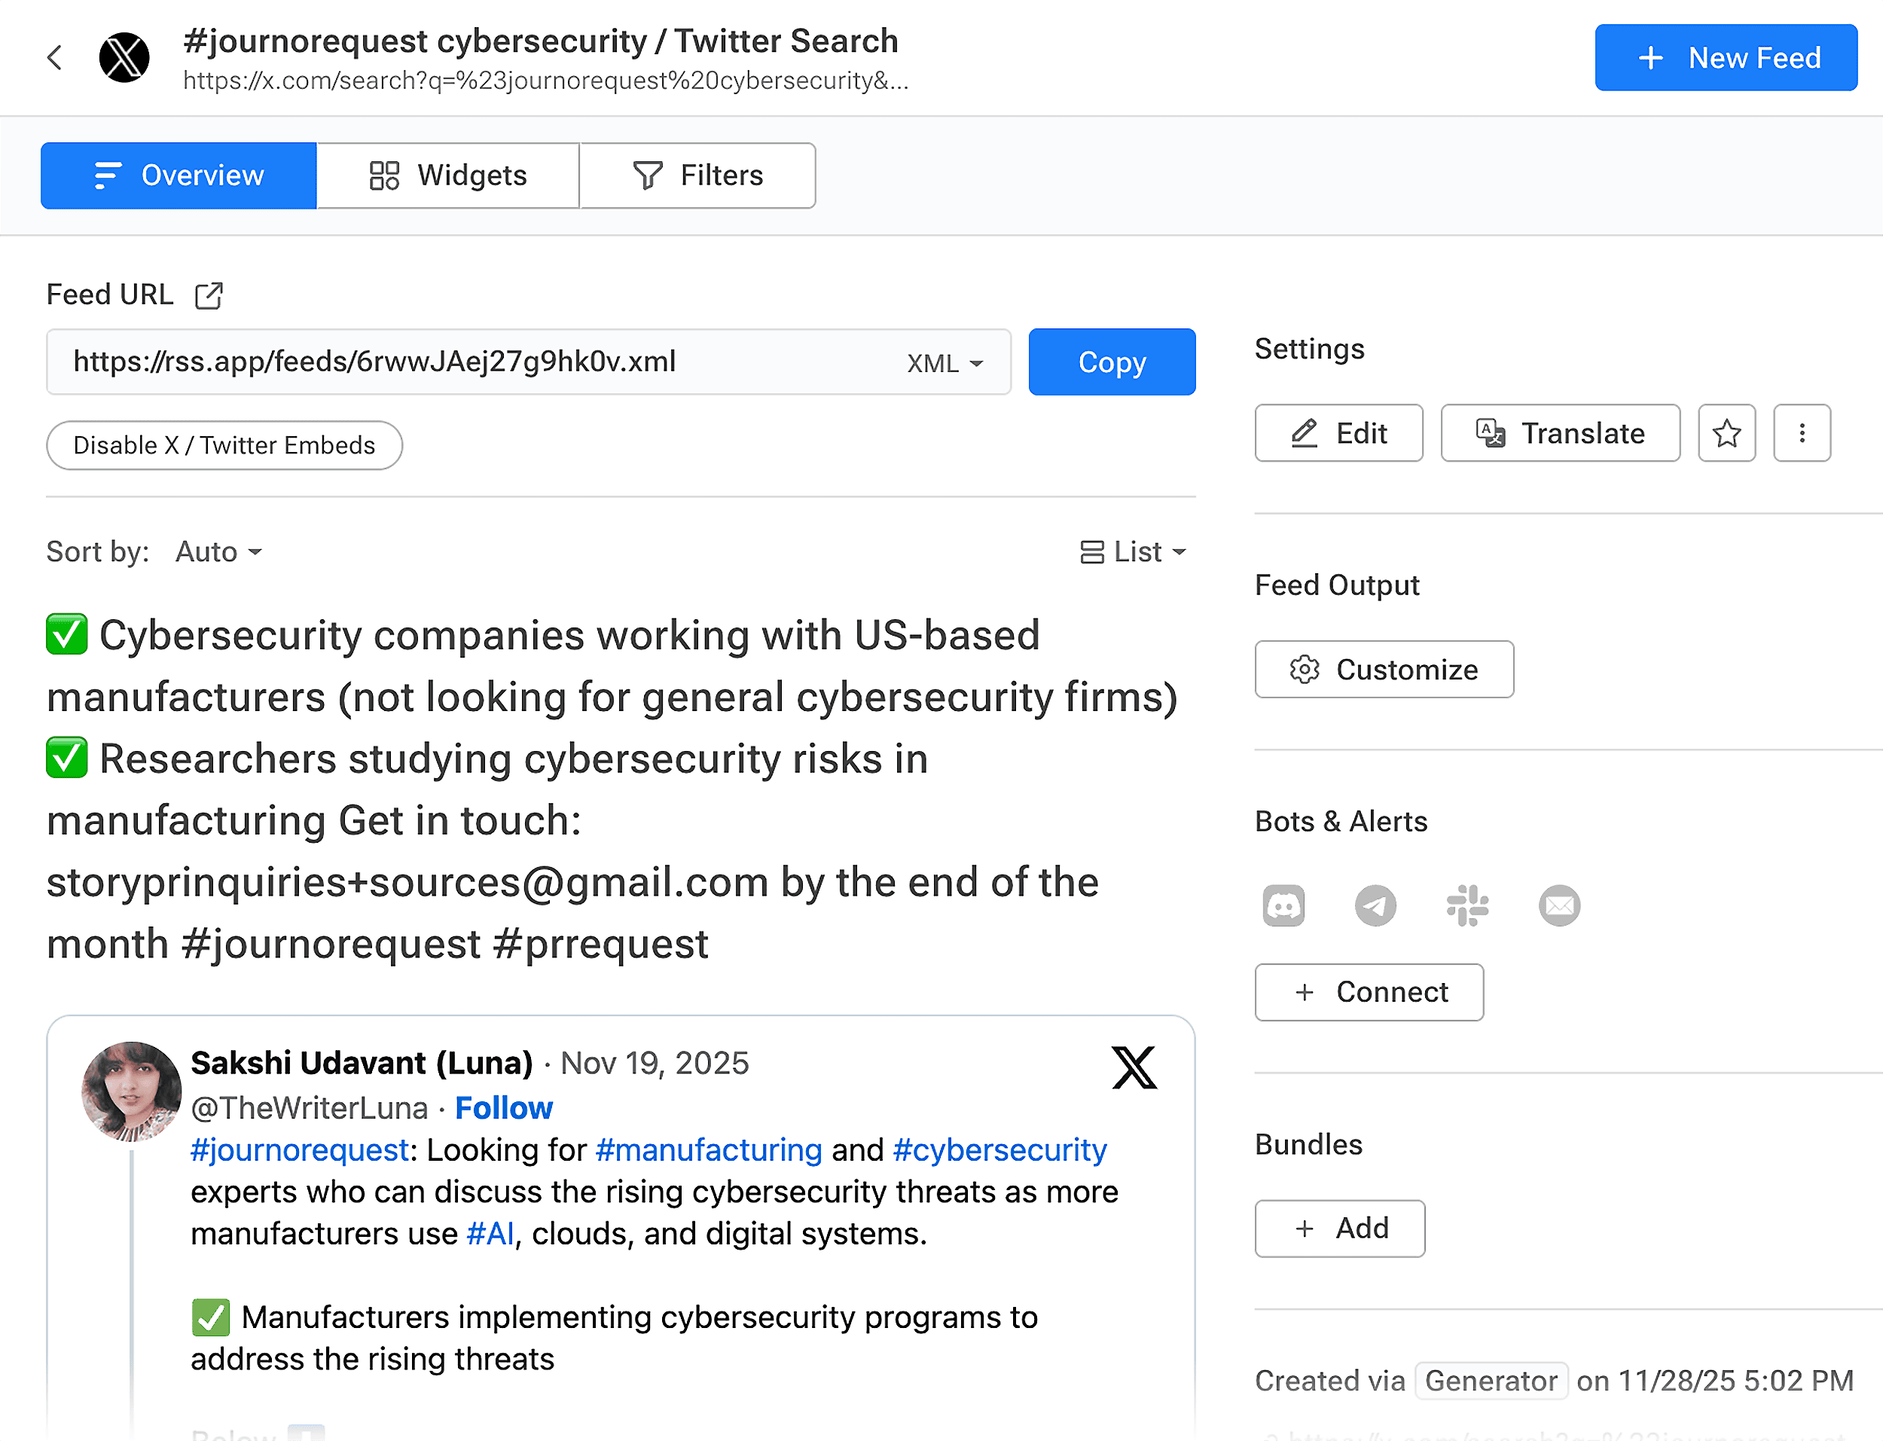This screenshot has height=1441, width=1883.
Task: Set up Telegram alerts
Action: [1375, 905]
